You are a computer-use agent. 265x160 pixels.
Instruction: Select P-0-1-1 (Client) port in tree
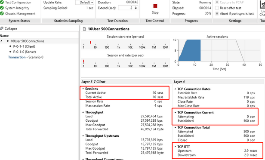(x=24, y=46)
